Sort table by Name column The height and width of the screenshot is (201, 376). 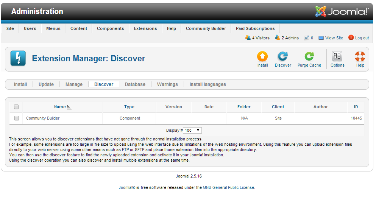60,107
